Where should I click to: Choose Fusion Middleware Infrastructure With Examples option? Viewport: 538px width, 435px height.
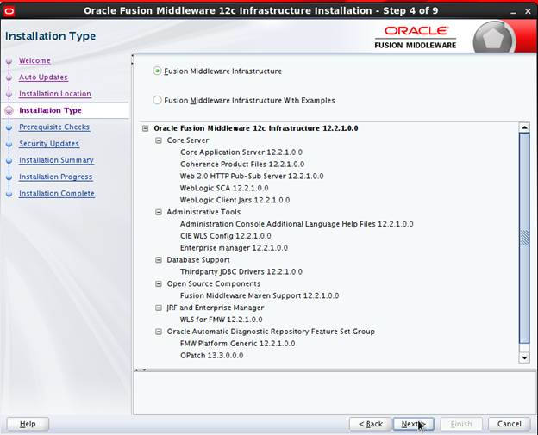click(157, 100)
